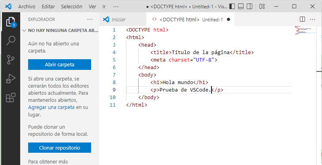
Task: Open the customize layout icon
Action: click(x=262, y=6)
